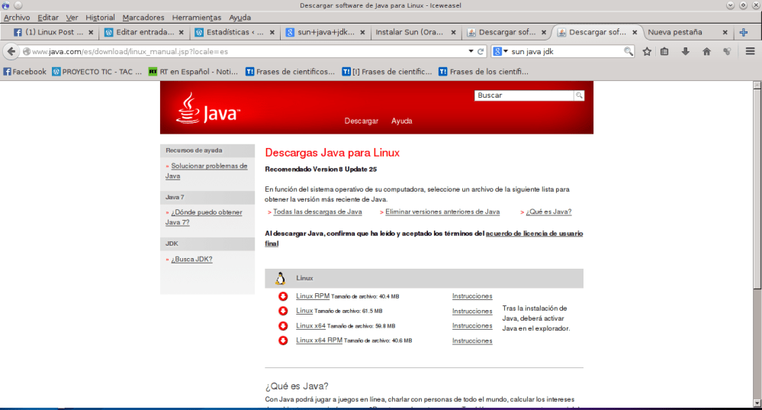Close the Linux Post Facebook tab
This screenshot has width=762, height=410.
point(91,33)
